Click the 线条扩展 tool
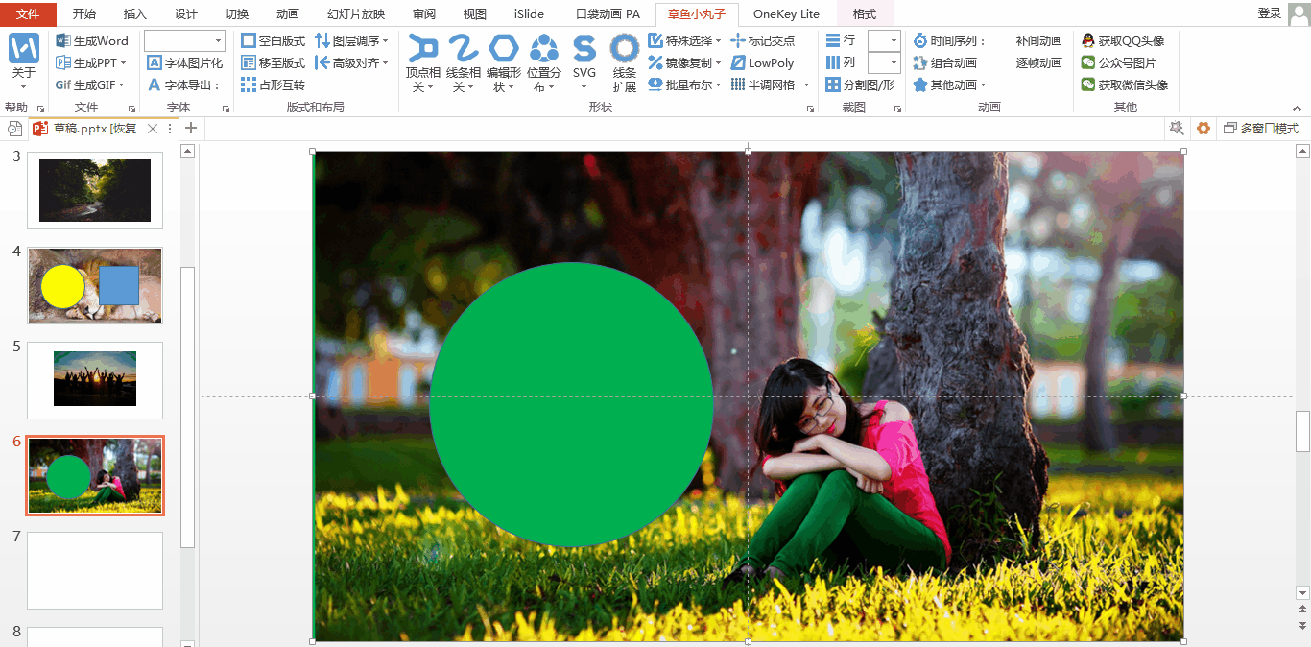This screenshot has width=1311, height=647. 625,63
